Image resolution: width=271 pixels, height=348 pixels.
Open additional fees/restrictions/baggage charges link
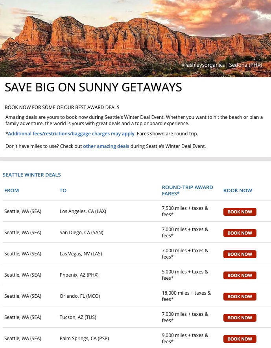click(x=71, y=134)
